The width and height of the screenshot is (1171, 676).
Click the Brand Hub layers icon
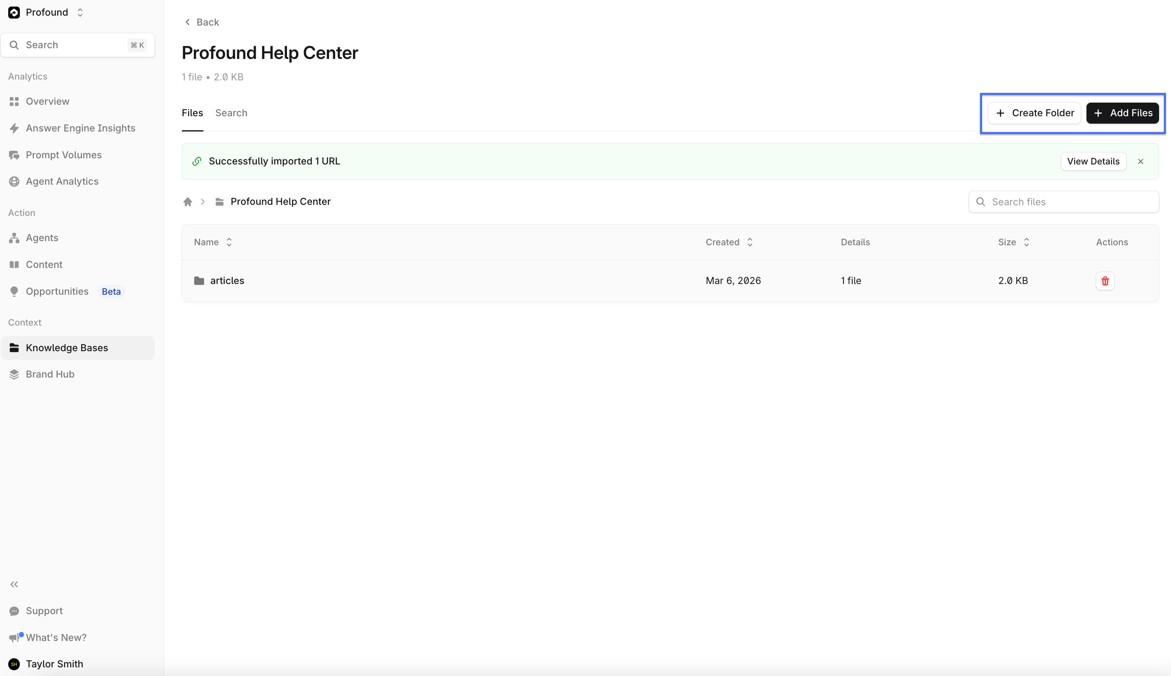point(14,374)
